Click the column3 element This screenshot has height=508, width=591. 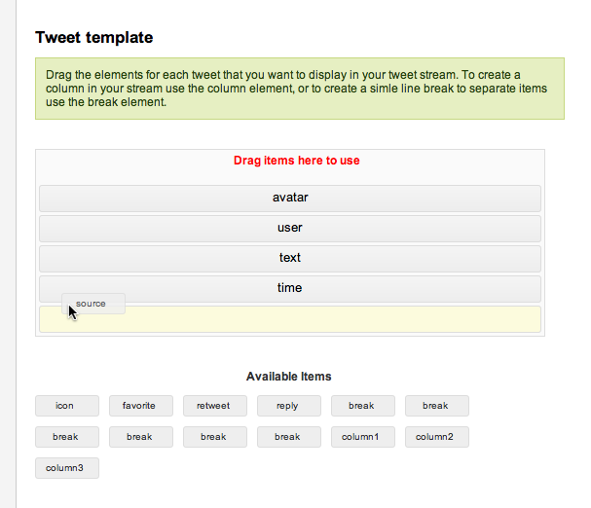[x=67, y=468]
